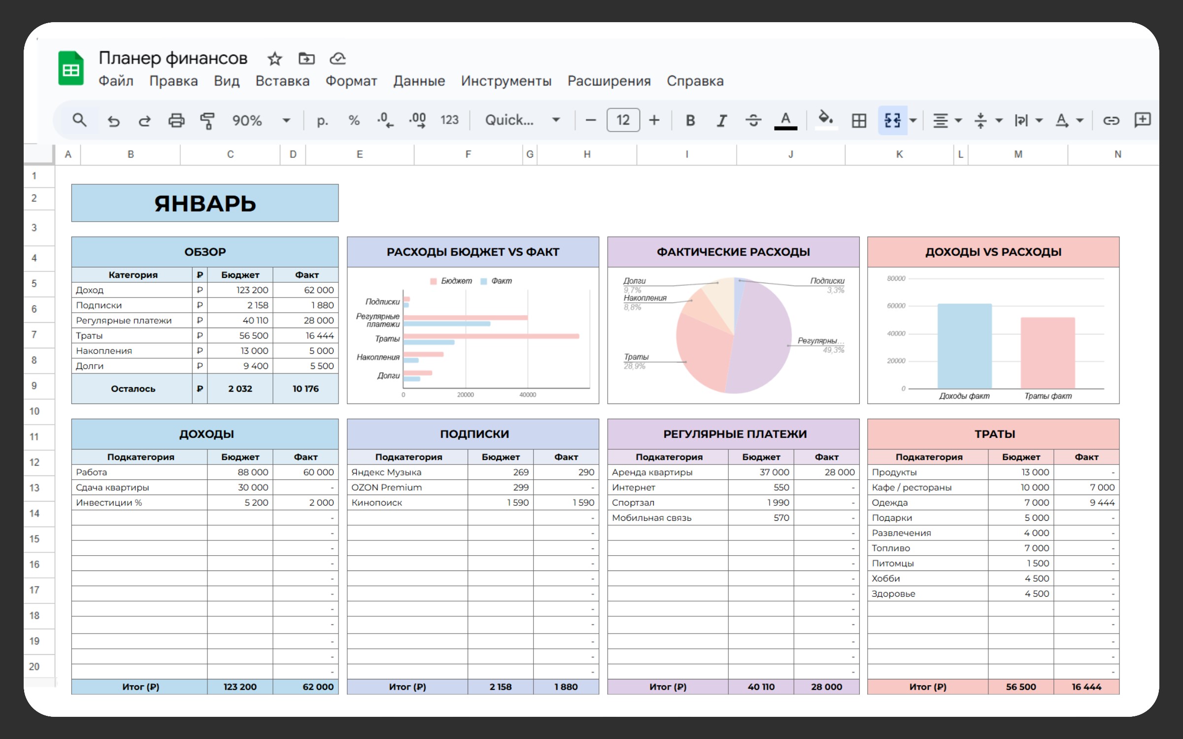
Task: Open the Вставка menu
Action: (x=282, y=81)
